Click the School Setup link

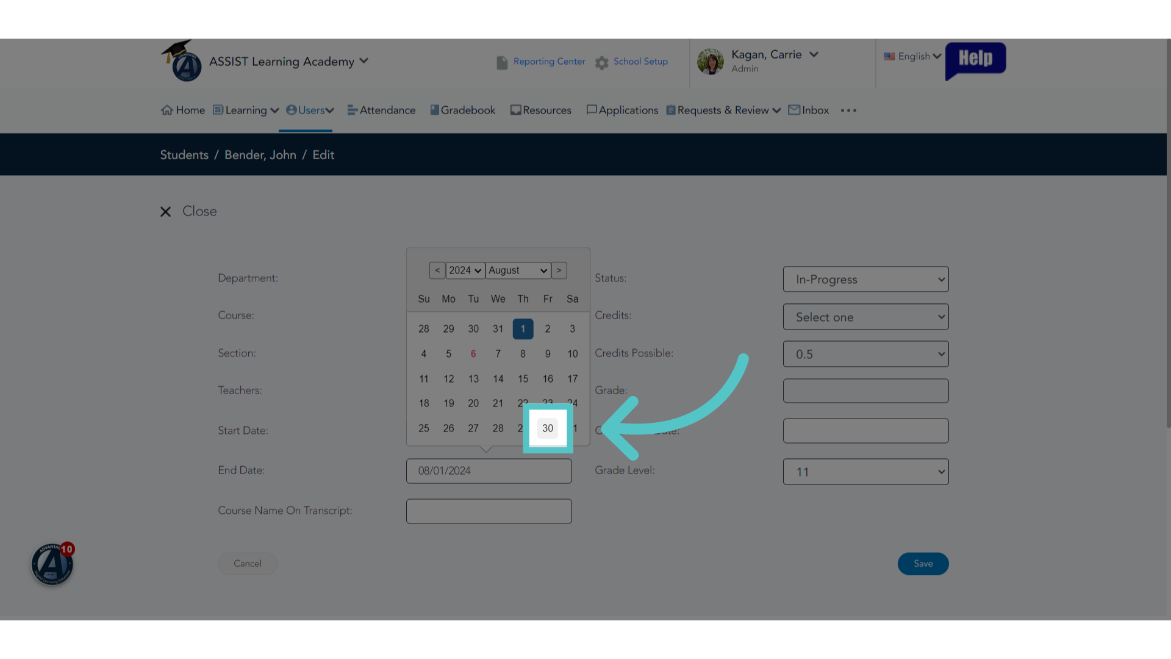[x=640, y=62]
